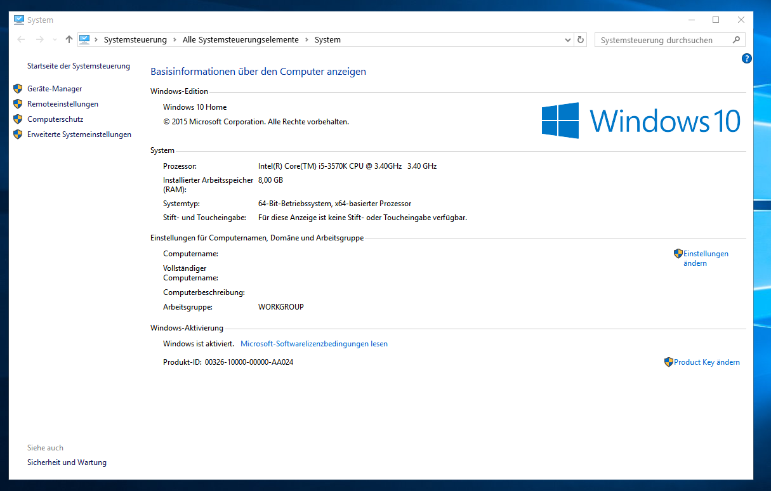Viewport: 771px width, 491px height.
Task: Click shield icon beside Erweiterte Systemeinstellungen
Action: (x=18, y=134)
